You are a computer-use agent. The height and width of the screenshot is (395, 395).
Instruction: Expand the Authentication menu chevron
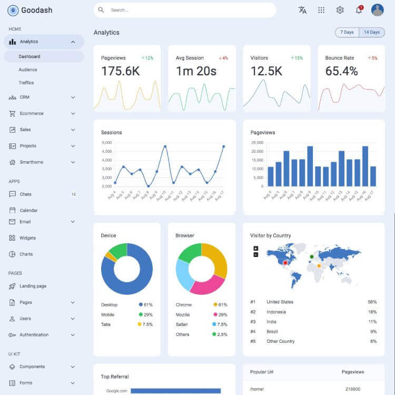click(x=73, y=335)
